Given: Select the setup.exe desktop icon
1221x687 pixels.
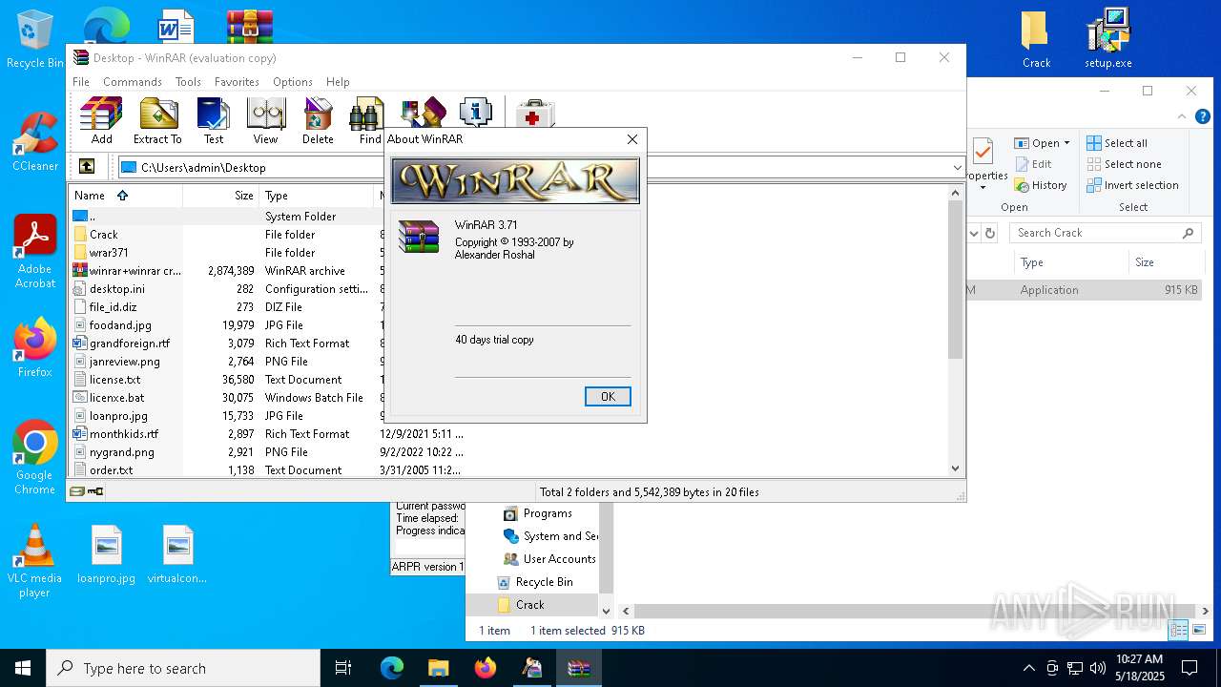Looking at the screenshot, I should point(1108,38).
